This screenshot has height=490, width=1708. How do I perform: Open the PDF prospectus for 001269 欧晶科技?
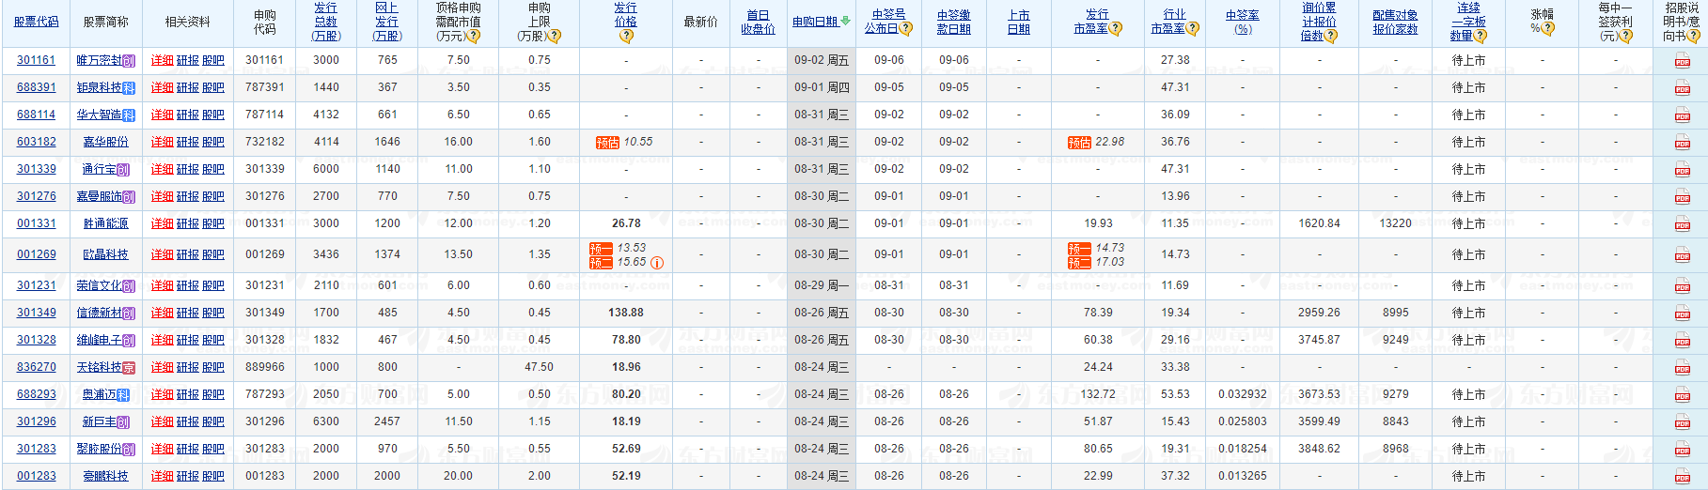(1682, 255)
